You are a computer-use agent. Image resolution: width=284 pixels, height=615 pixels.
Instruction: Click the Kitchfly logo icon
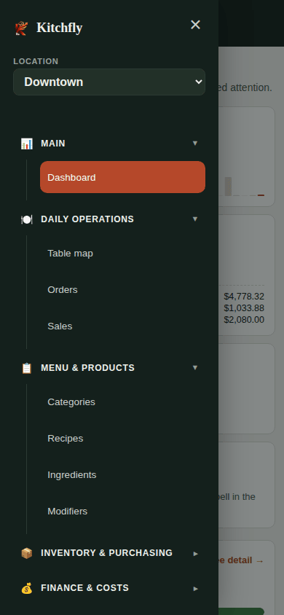pyautogui.click(x=21, y=28)
